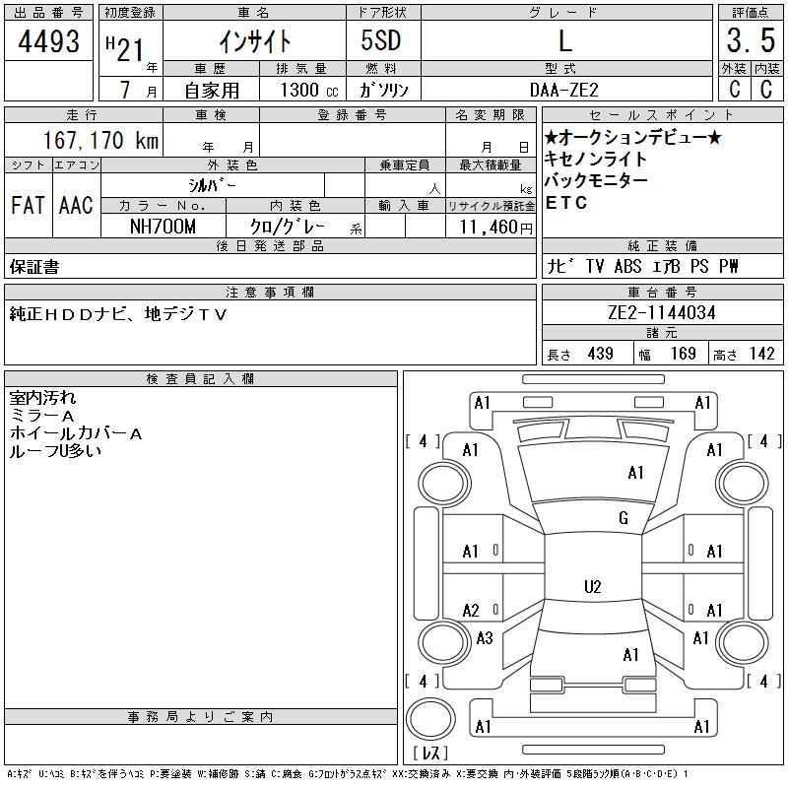788x788 pixels.
Task: Select the A2 scratch mark on the diagram
Action: (x=471, y=611)
